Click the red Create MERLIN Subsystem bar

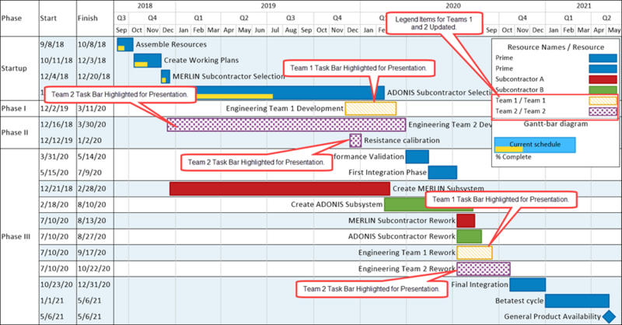pos(280,188)
